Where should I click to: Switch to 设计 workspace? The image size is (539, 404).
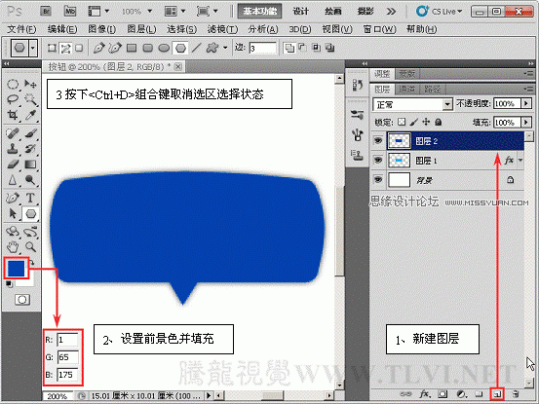pyautogui.click(x=301, y=12)
